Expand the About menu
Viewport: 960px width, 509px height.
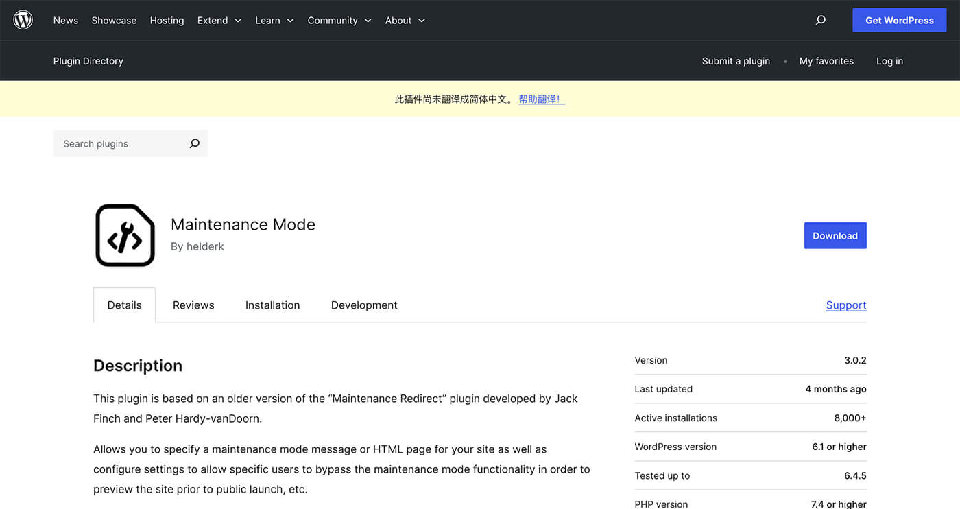[x=405, y=21]
